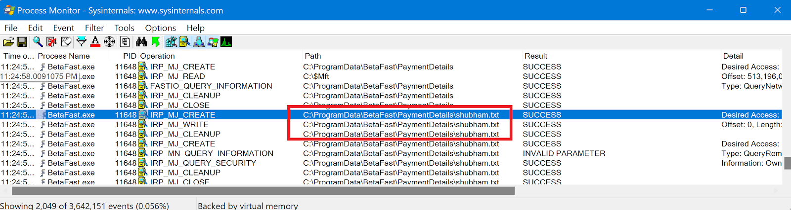Click the horizontal scrollbar thumb
The height and width of the screenshot is (210, 791).
(263, 191)
